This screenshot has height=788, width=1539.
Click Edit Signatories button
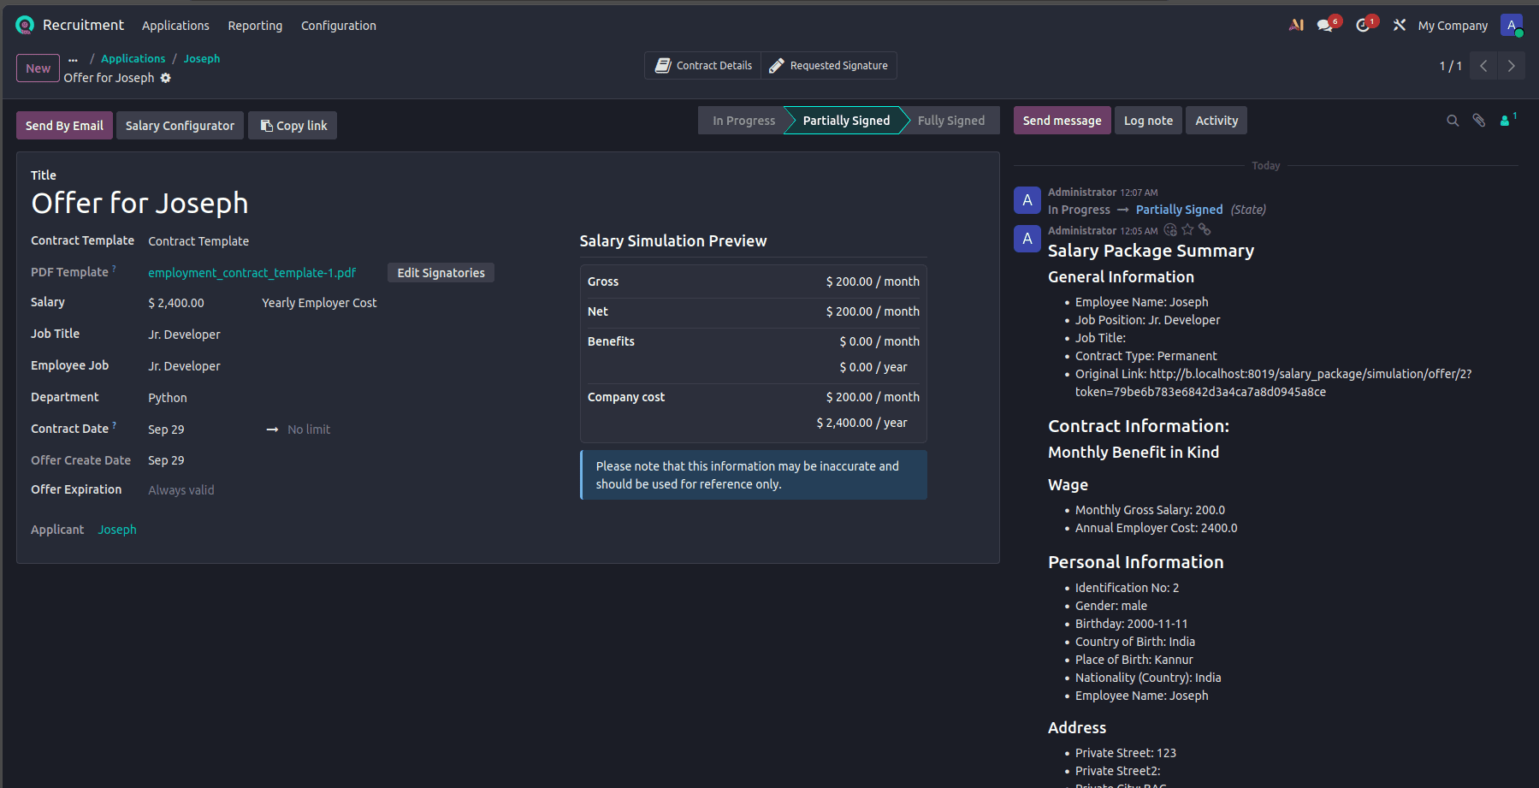(441, 273)
